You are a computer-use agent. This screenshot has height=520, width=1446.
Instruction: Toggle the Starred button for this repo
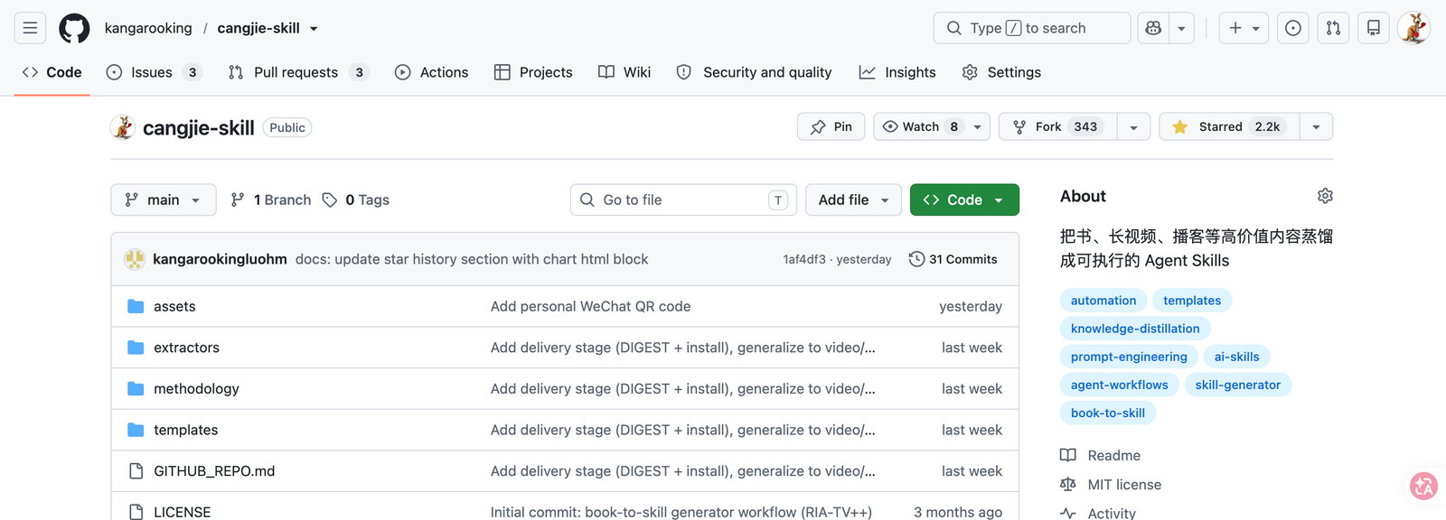(x=1229, y=126)
